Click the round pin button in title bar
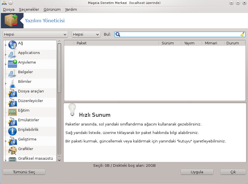Image resolution: width=248 pixels, height=184 pixels. (10, 3)
